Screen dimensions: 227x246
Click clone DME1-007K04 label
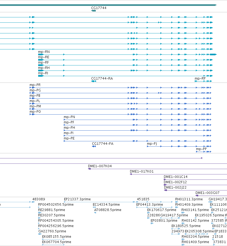pyautogui.click(x=100, y=166)
